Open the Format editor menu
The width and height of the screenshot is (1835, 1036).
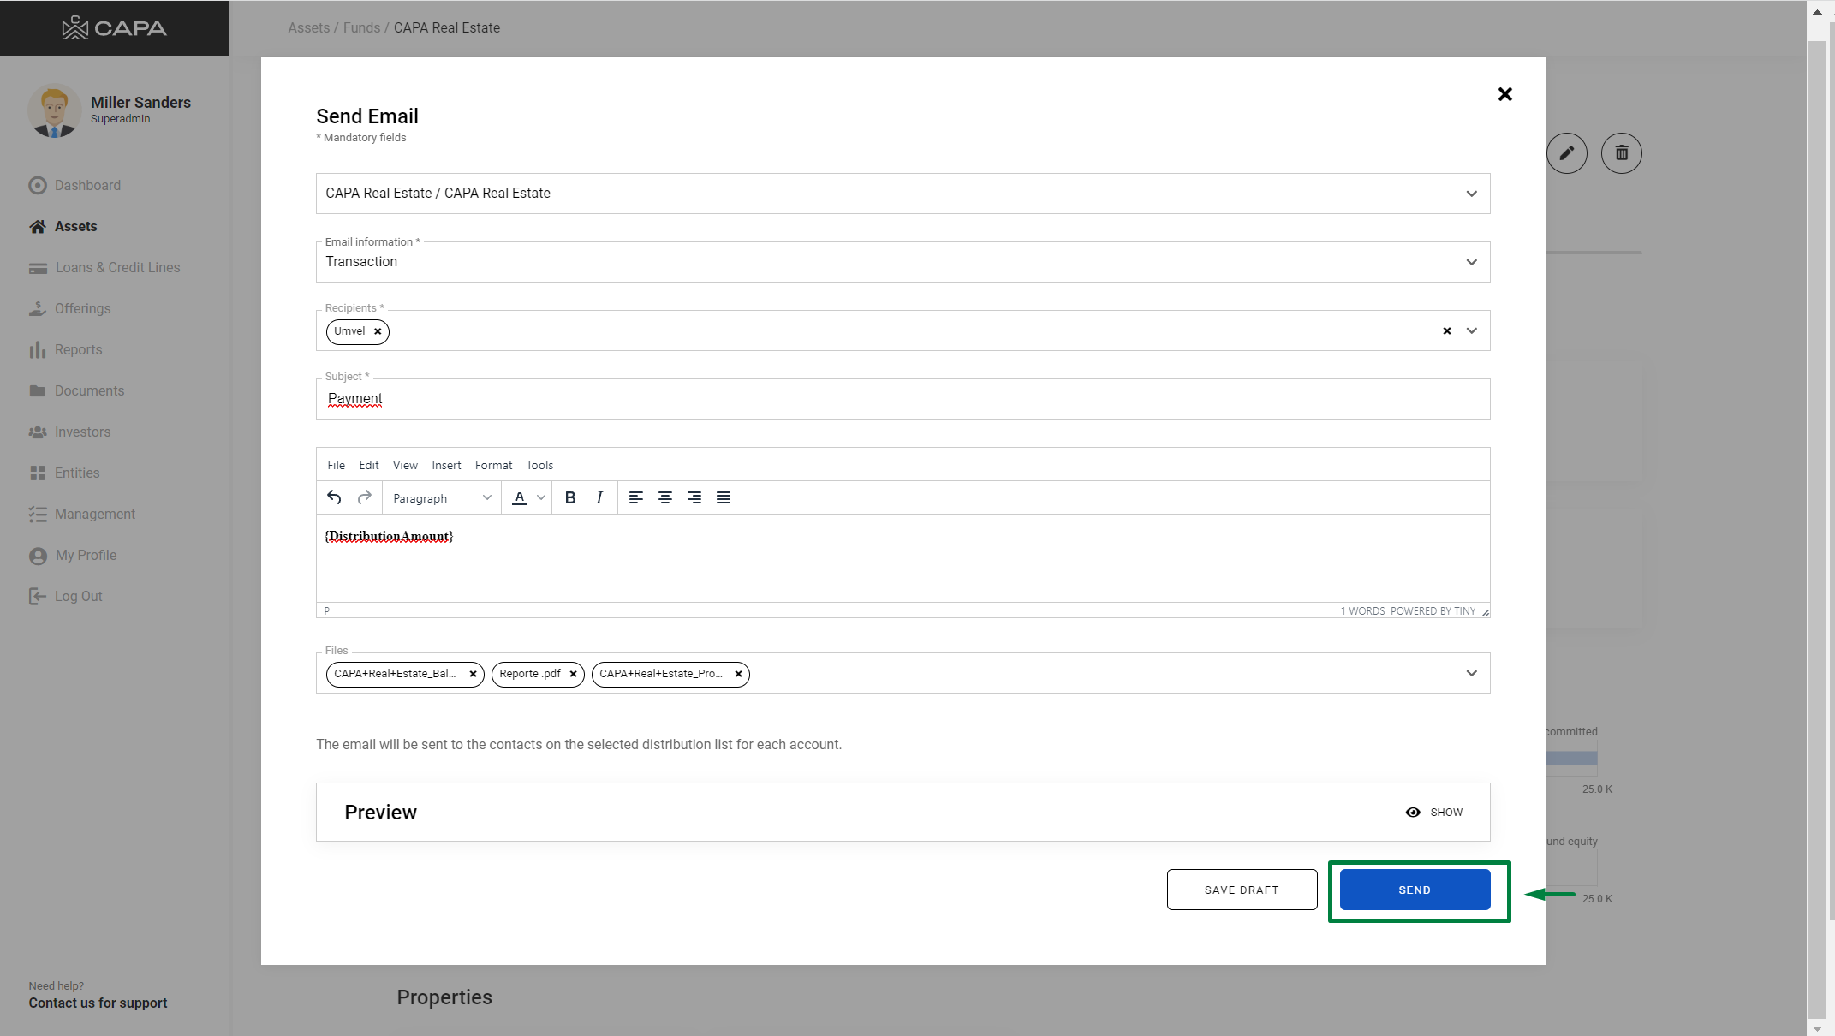tap(493, 465)
